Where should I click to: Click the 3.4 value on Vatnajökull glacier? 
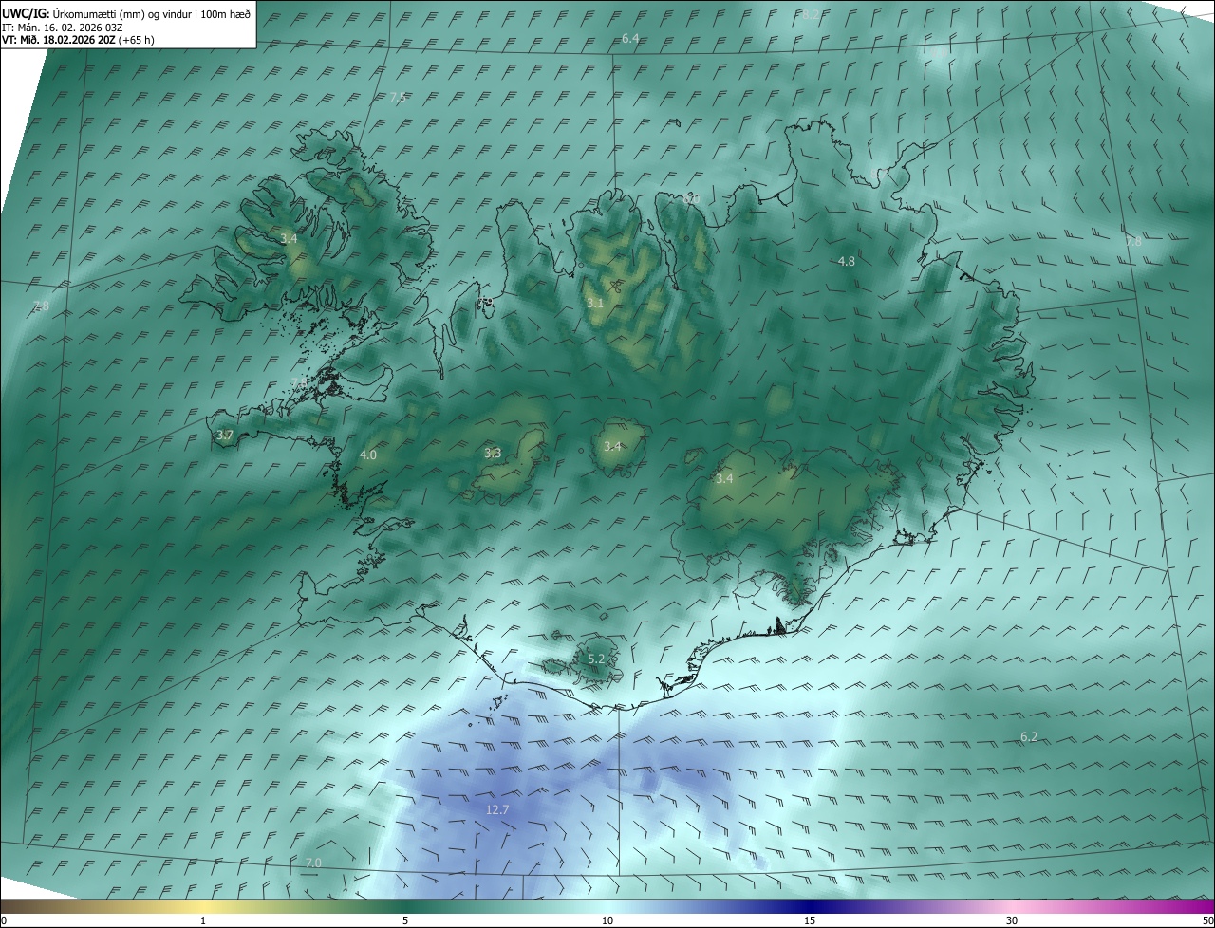click(724, 478)
